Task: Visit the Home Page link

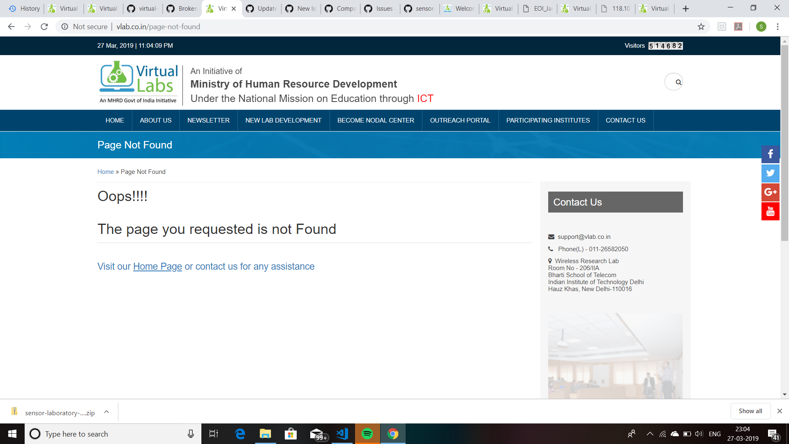Action: click(x=157, y=266)
